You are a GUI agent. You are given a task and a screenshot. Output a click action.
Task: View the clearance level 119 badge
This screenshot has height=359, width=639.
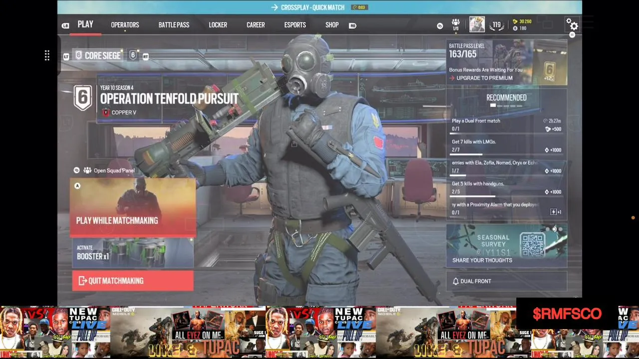pos(497,25)
